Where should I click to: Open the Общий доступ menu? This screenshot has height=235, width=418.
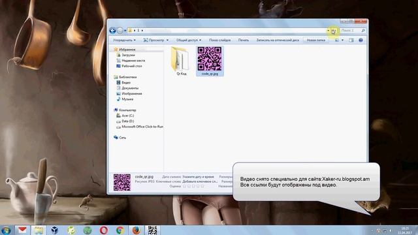[189, 40]
